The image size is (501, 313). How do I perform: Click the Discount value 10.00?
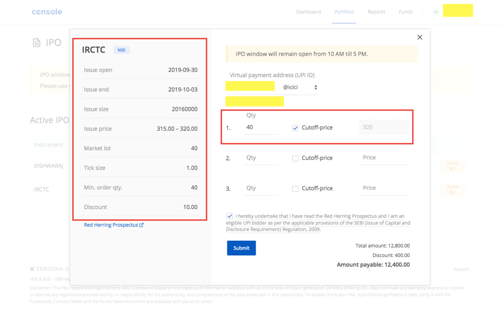tap(190, 207)
